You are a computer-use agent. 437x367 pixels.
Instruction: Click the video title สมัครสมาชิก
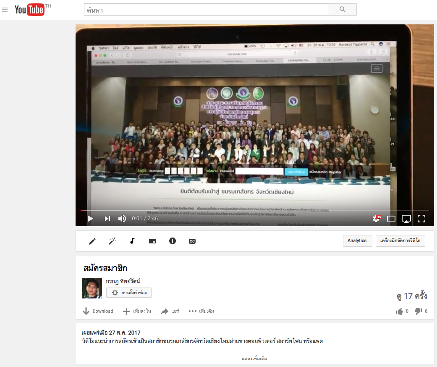coord(105,268)
